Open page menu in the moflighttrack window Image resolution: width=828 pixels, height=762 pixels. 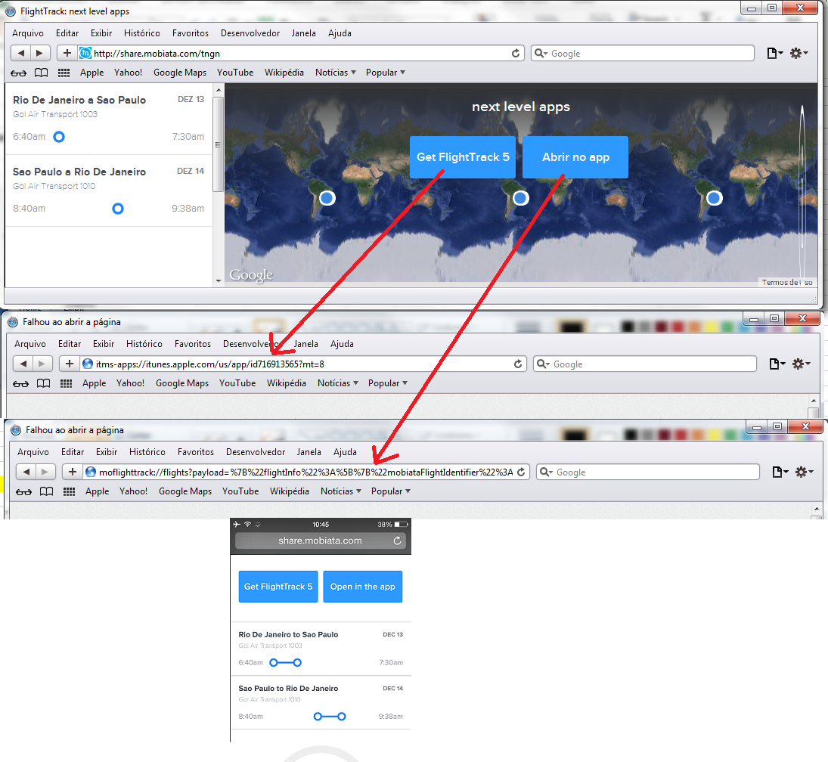click(x=780, y=472)
